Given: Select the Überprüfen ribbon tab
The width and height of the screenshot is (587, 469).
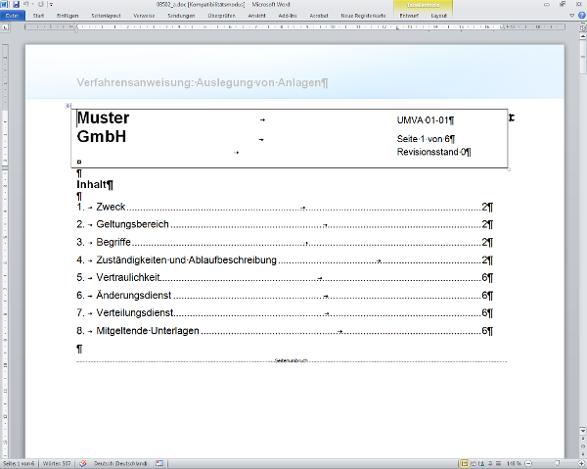Looking at the screenshot, I should pos(221,17).
